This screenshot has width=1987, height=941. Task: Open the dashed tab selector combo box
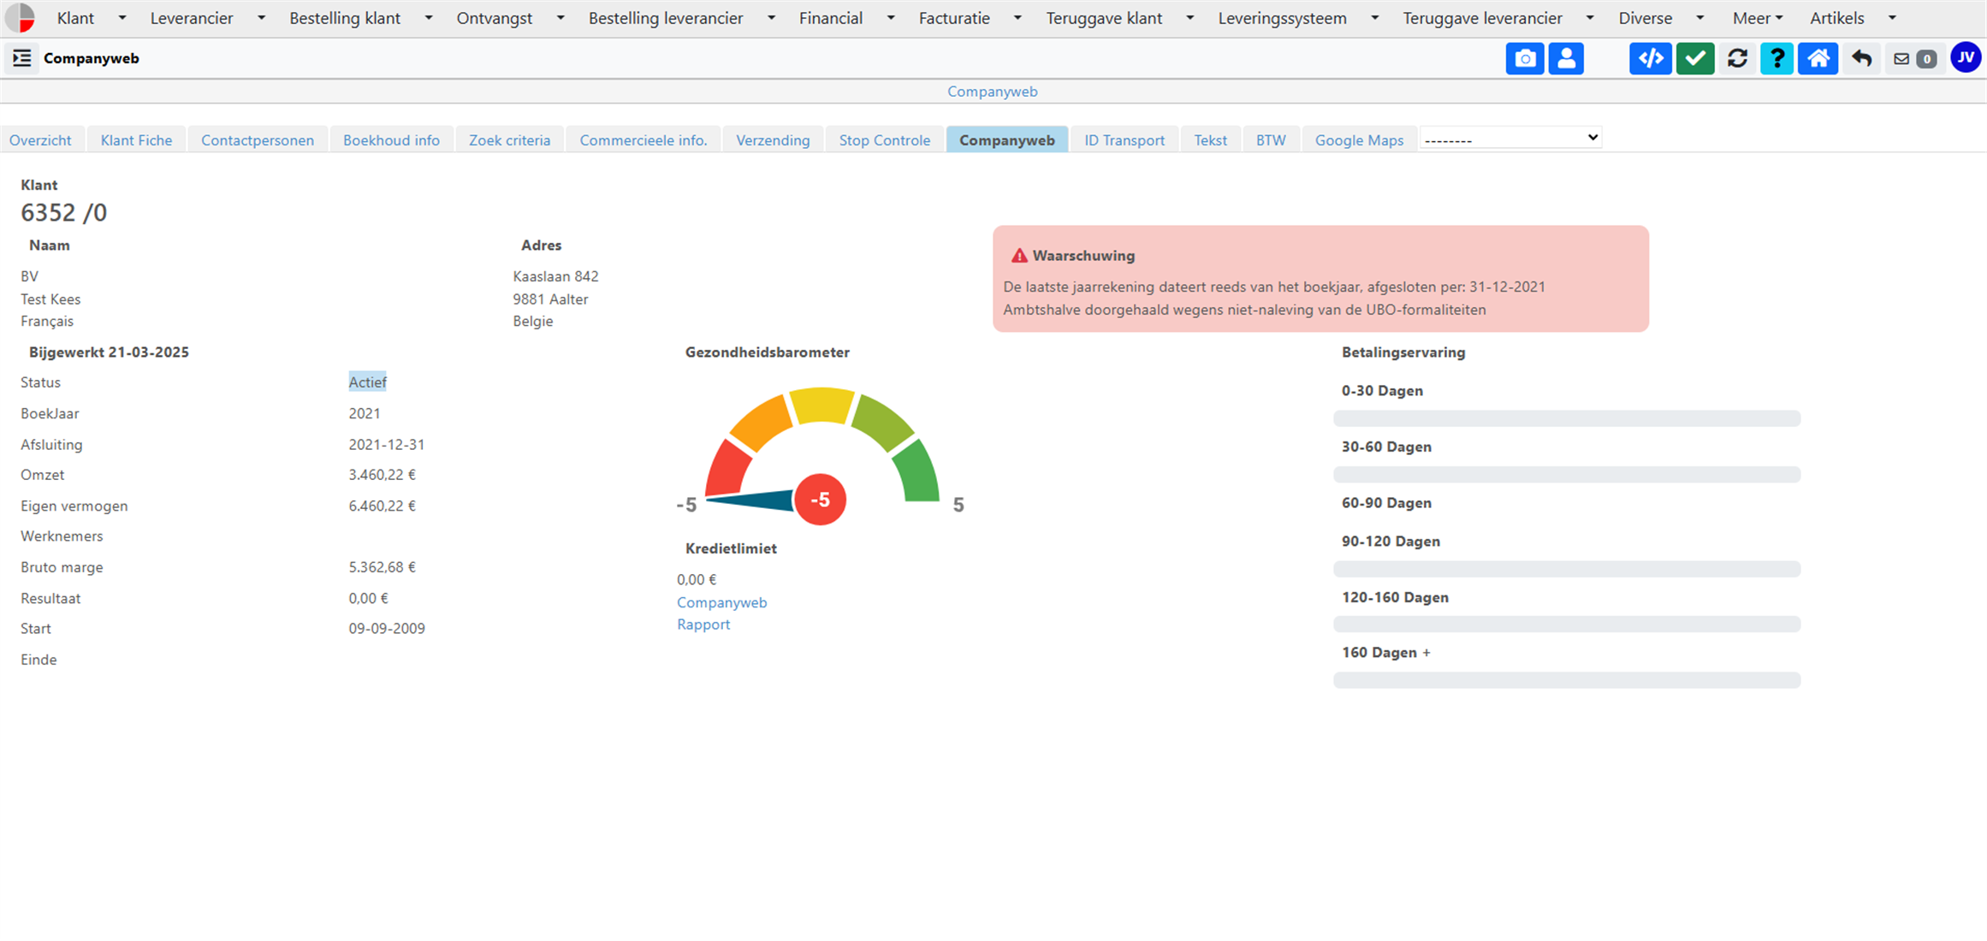point(1510,138)
